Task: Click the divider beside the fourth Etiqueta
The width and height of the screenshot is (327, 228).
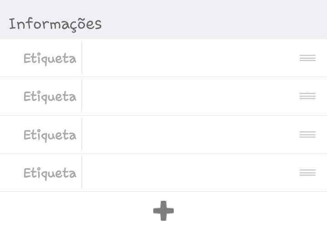Action: coord(81,172)
